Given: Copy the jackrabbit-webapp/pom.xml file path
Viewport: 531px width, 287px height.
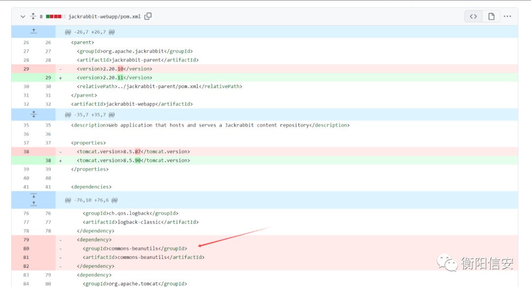Looking at the screenshot, I should [148, 16].
